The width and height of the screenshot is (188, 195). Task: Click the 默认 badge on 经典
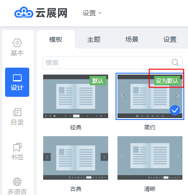[98, 81]
